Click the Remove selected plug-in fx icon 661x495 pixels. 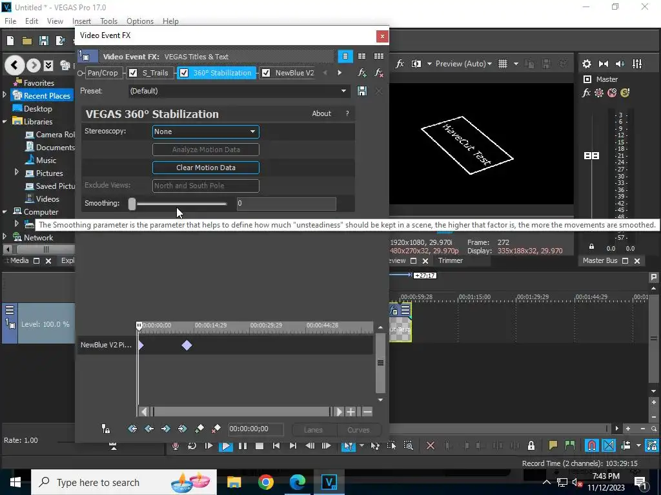(378, 73)
